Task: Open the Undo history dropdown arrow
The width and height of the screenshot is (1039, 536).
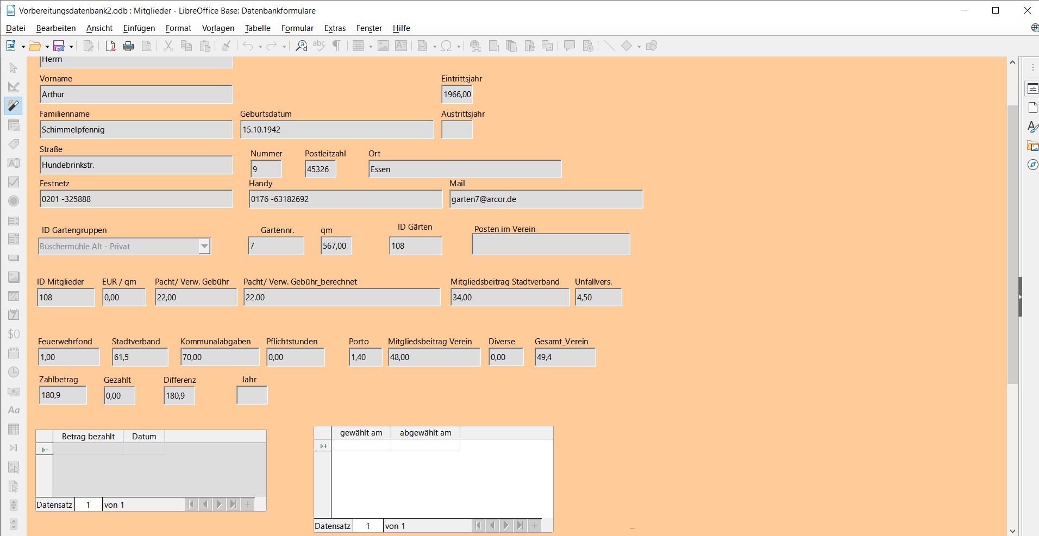Action: [x=260, y=46]
